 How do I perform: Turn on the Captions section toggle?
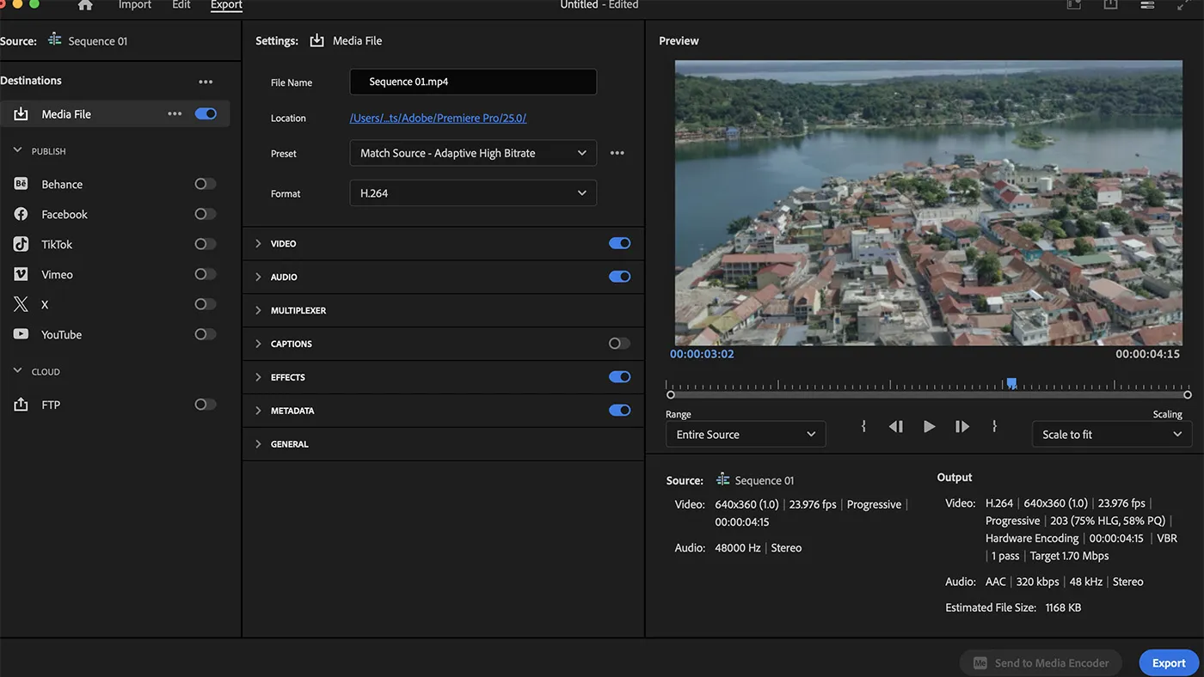(x=617, y=343)
